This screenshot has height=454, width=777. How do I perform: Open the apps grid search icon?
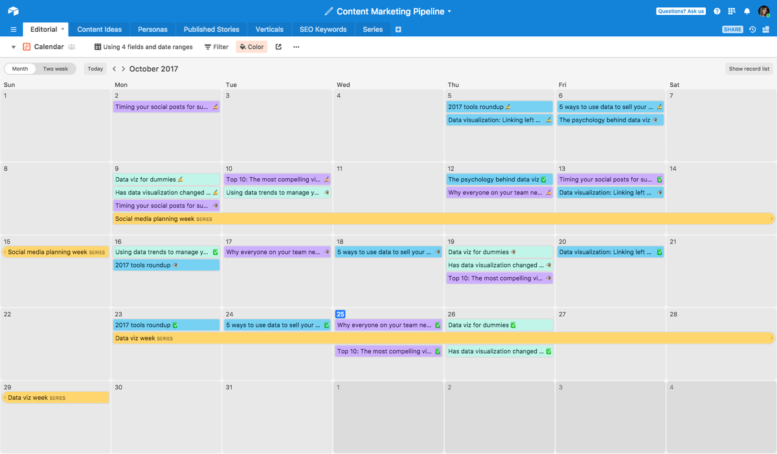732,11
